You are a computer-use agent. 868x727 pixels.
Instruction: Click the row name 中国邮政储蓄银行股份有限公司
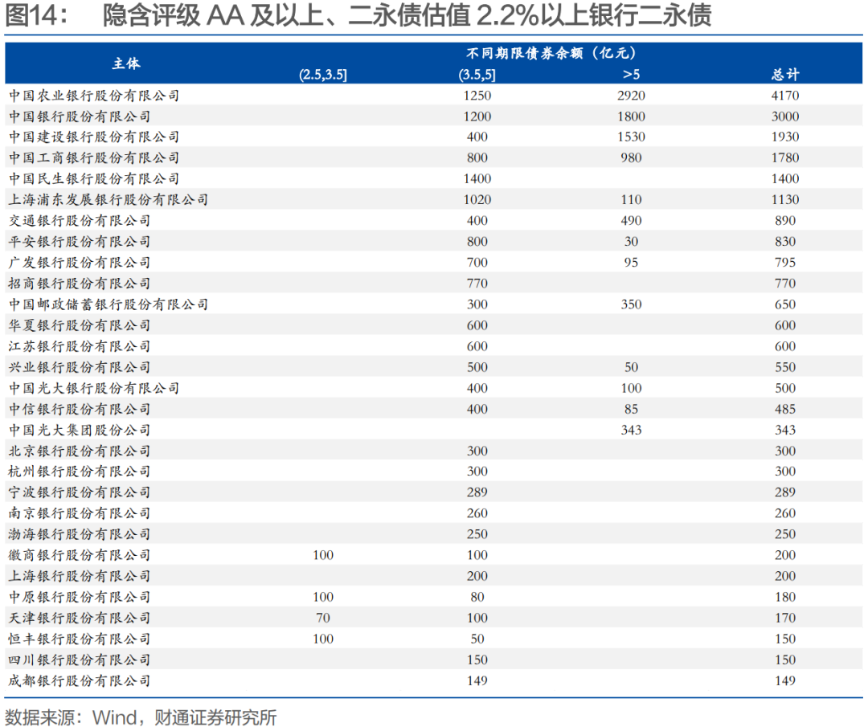click(108, 304)
